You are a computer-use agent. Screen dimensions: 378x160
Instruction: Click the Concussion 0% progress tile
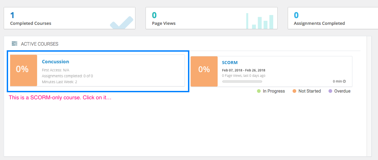tap(22, 69)
